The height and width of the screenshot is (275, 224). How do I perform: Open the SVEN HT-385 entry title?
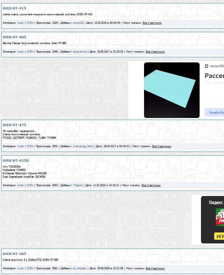click(14, 254)
